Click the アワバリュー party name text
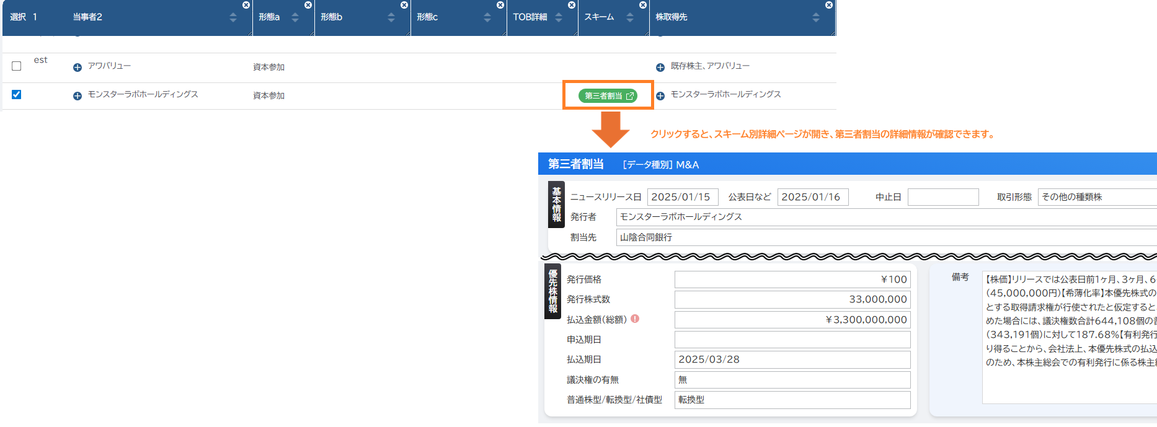The width and height of the screenshot is (1157, 427). [x=109, y=66]
